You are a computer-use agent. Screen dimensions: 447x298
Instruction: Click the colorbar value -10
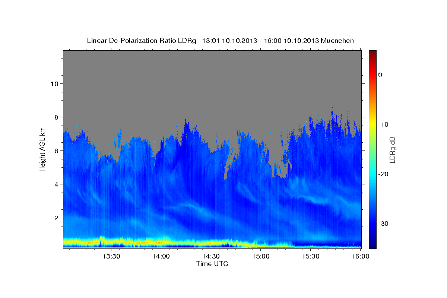click(384, 124)
